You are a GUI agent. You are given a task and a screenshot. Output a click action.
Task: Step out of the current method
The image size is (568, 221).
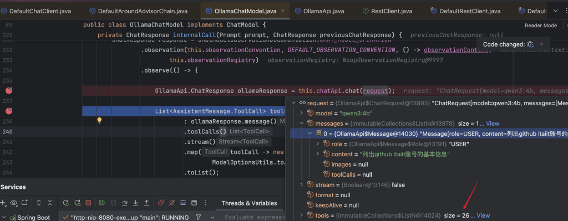click(x=146, y=203)
